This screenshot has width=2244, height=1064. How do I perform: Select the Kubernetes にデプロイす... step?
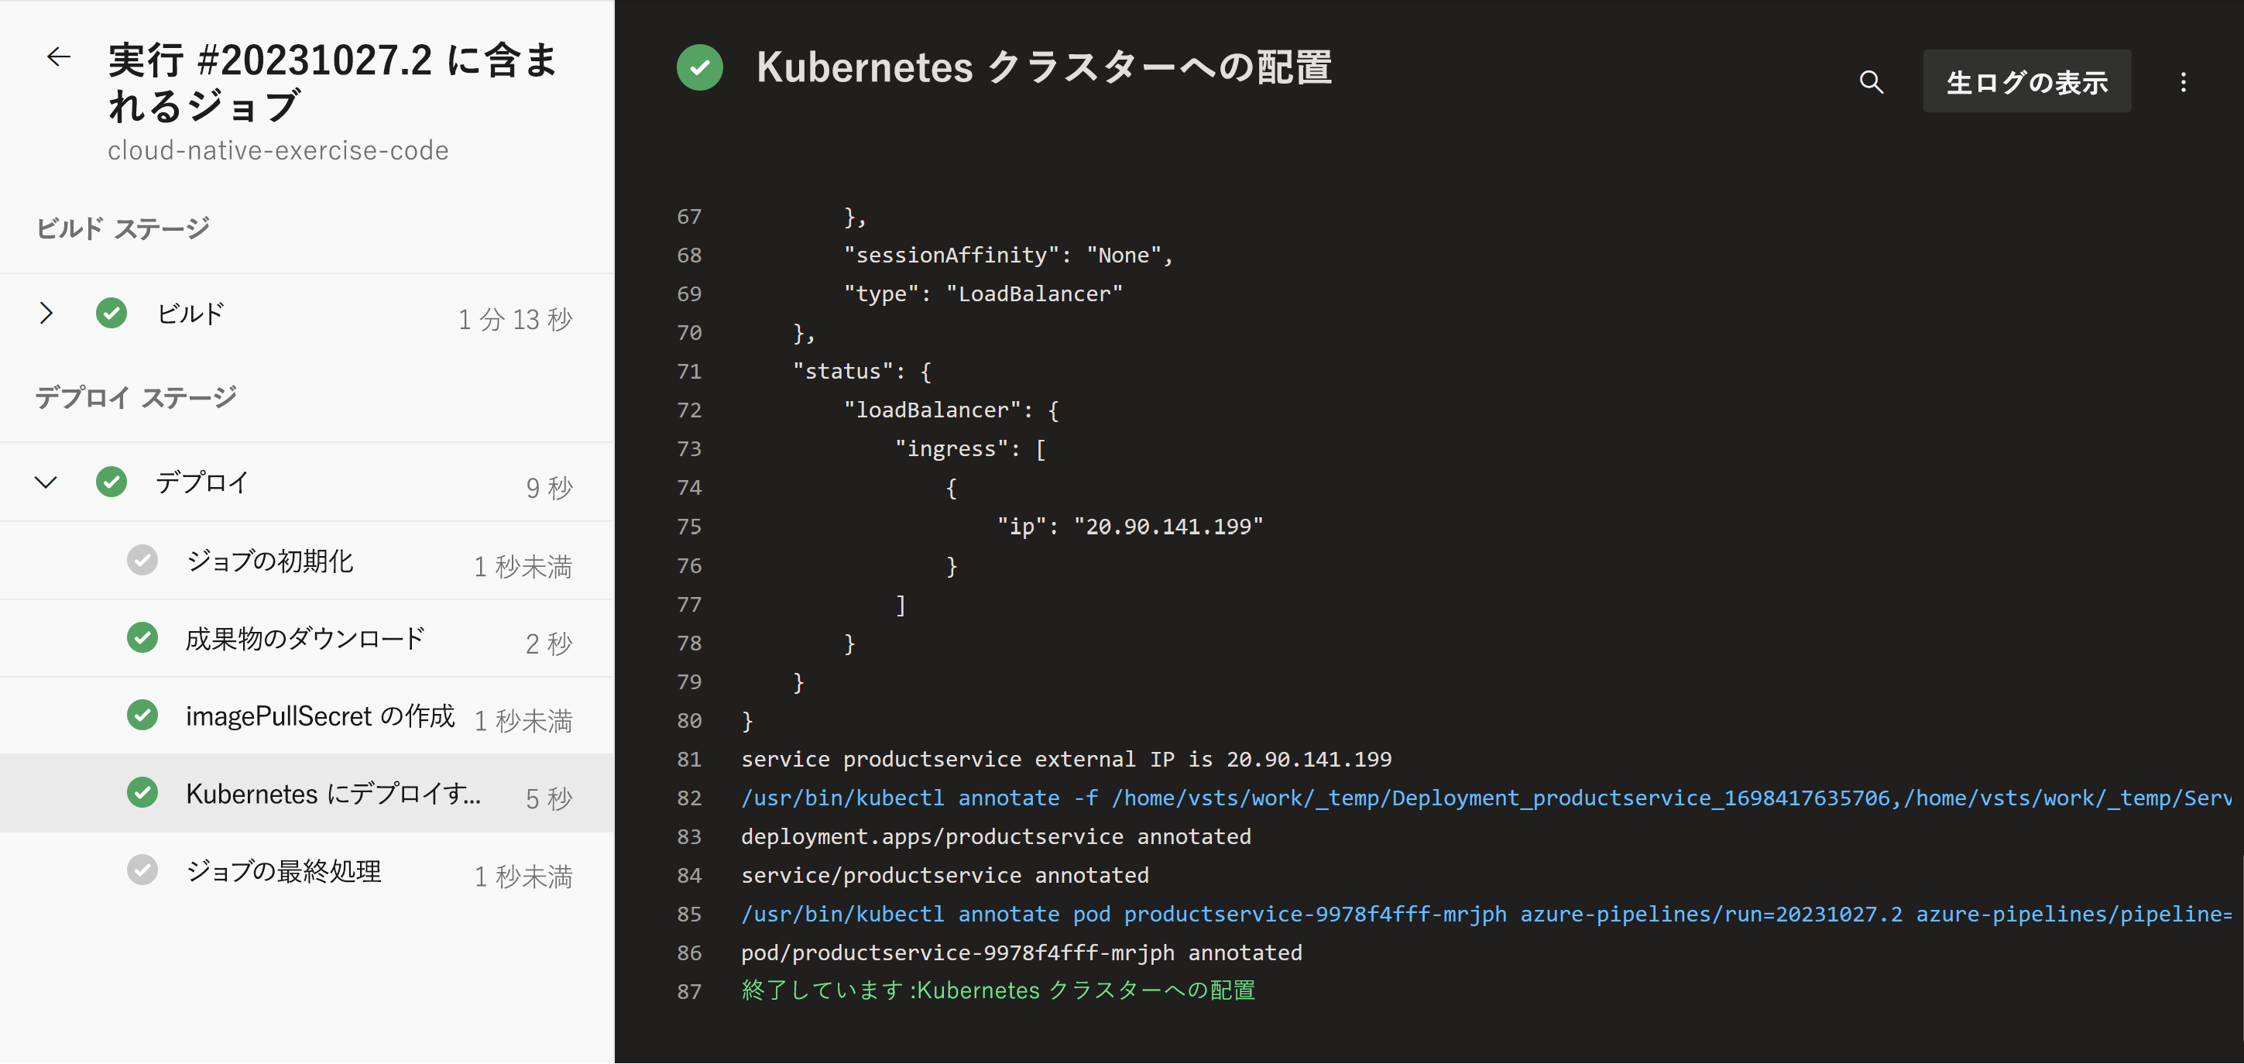click(x=333, y=794)
